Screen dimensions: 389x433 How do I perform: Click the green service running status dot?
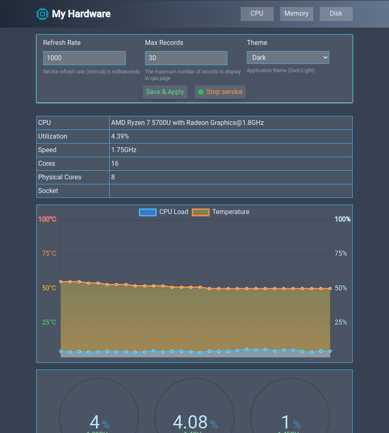(200, 92)
